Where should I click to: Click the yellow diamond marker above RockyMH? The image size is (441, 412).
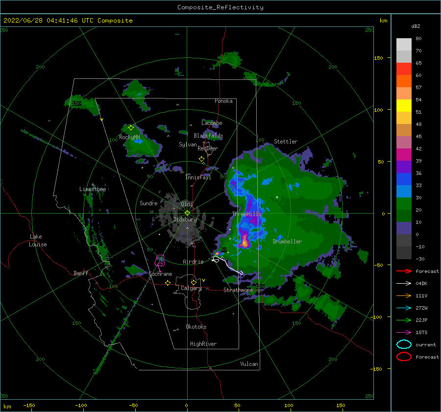tap(131, 128)
